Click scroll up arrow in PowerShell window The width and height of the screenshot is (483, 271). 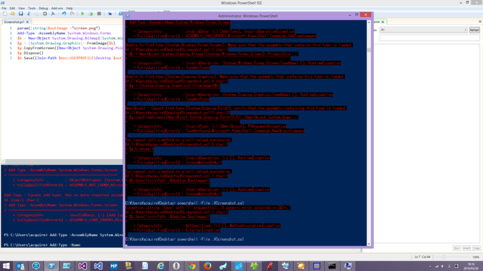369,22
